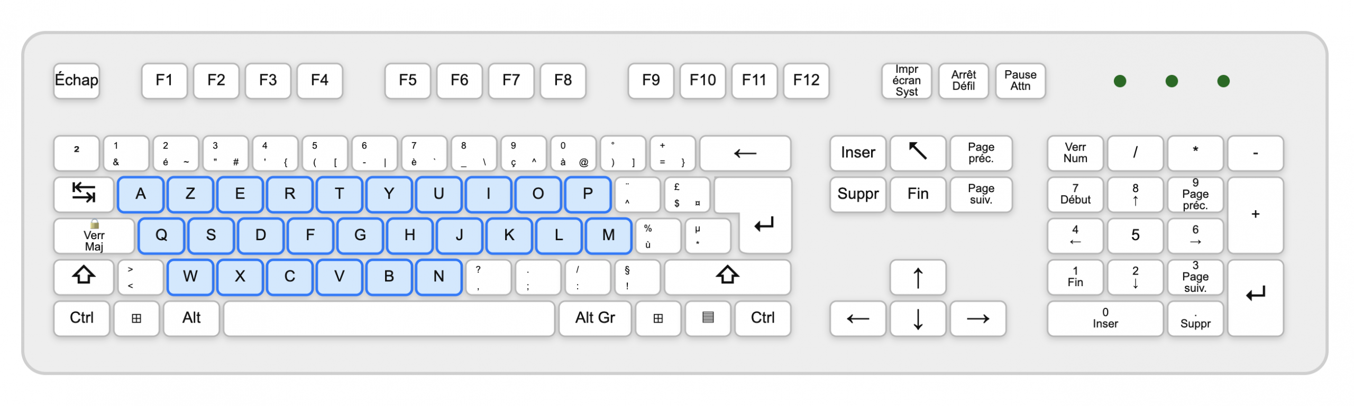
Task: Click the numpad 5 key
Action: 1135,235
